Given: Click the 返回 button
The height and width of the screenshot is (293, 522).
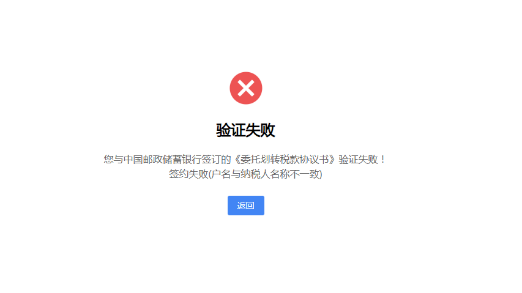Looking at the screenshot, I should [245, 206].
